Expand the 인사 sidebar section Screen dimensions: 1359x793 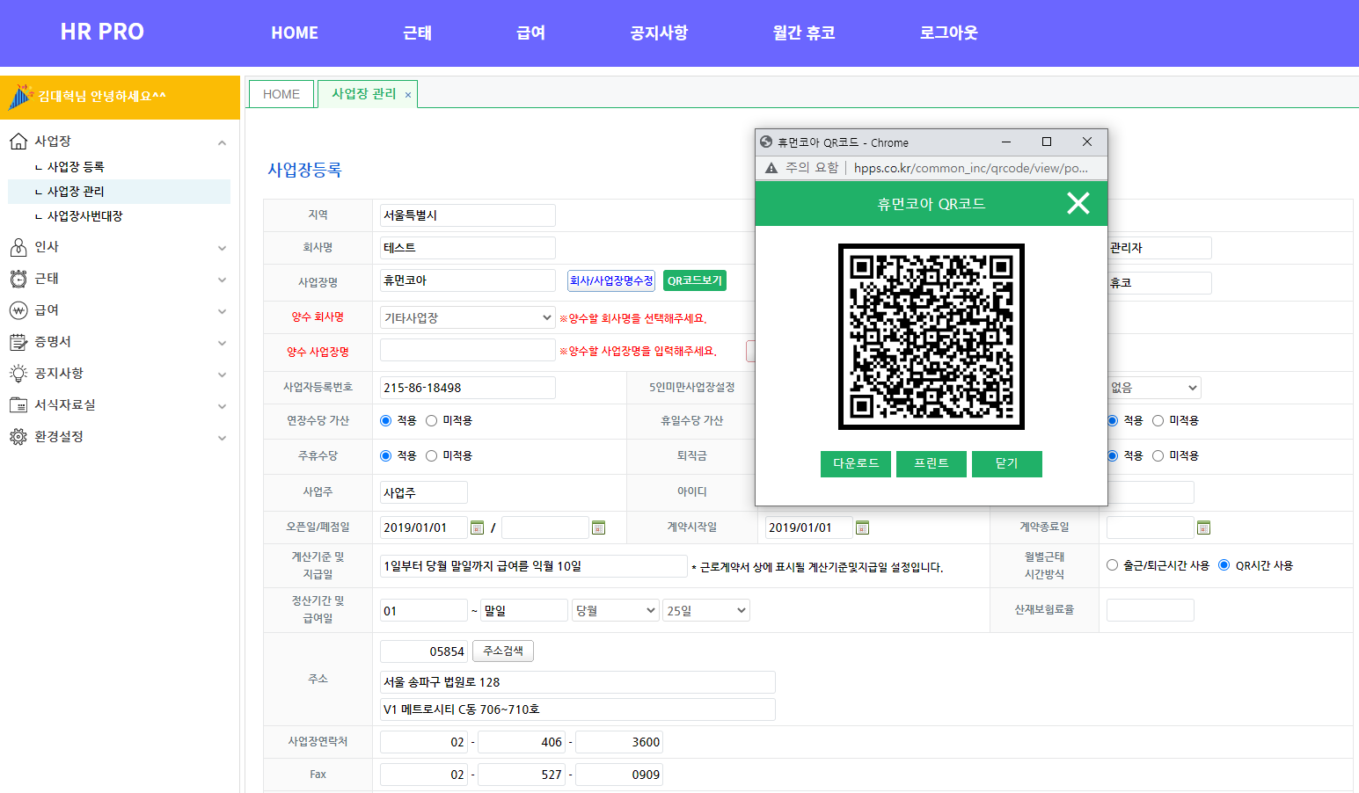pos(222,248)
